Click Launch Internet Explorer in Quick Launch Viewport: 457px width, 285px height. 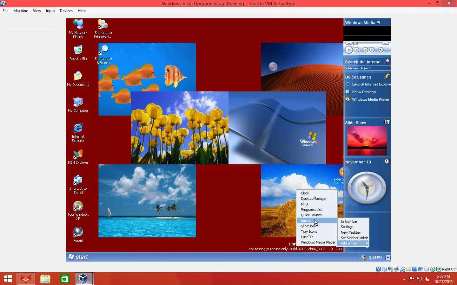368,84
